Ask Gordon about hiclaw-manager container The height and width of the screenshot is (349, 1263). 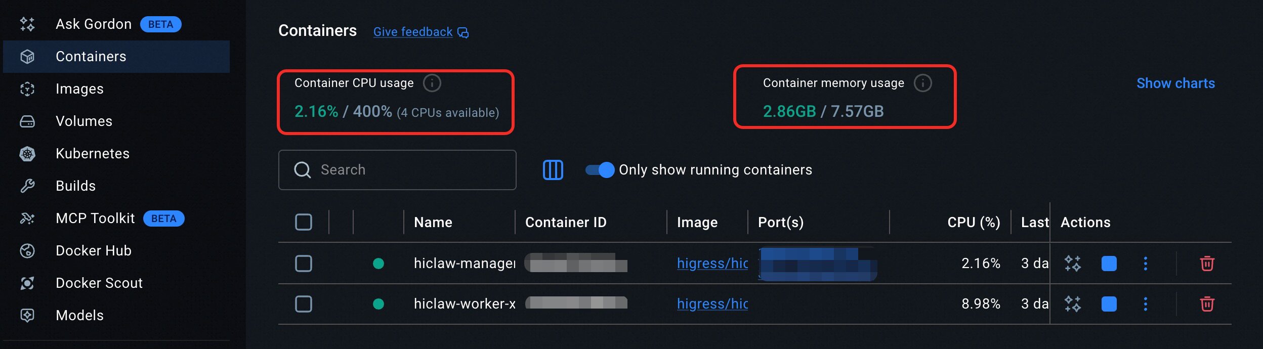(x=1072, y=264)
